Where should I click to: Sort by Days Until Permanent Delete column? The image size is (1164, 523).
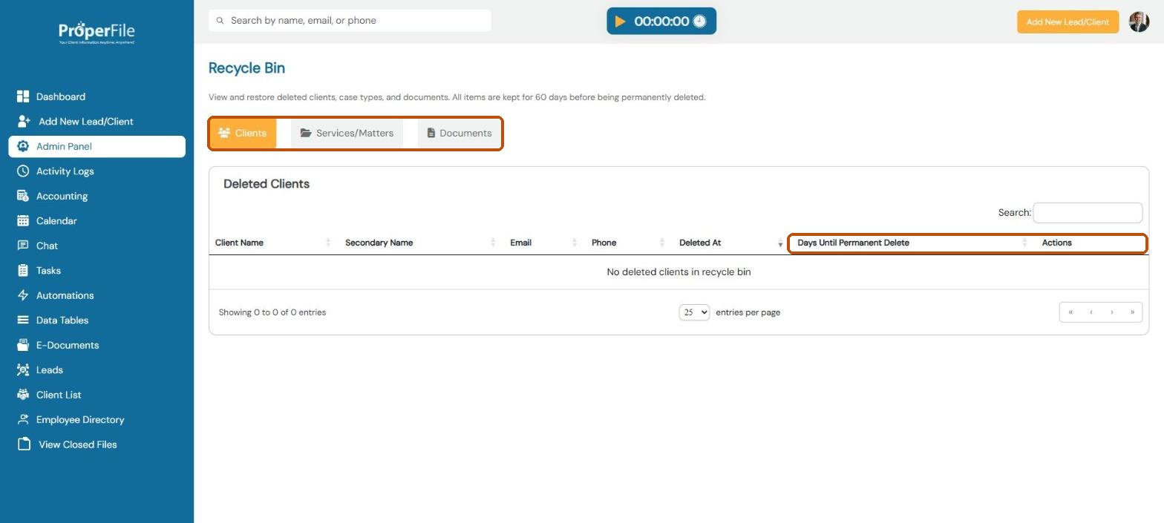coord(912,243)
